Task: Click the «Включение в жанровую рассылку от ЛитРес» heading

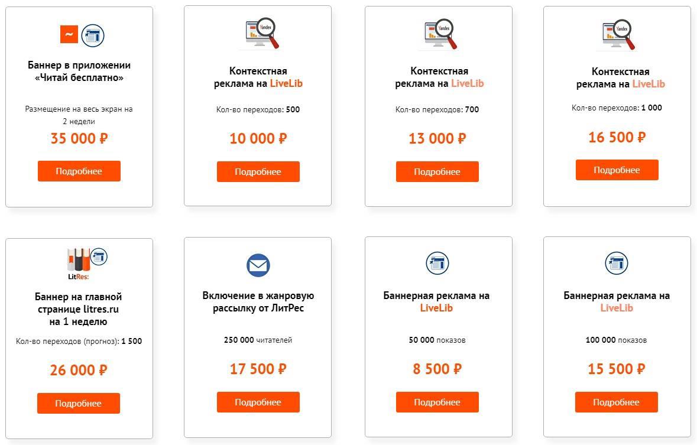Action: [258, 301]
